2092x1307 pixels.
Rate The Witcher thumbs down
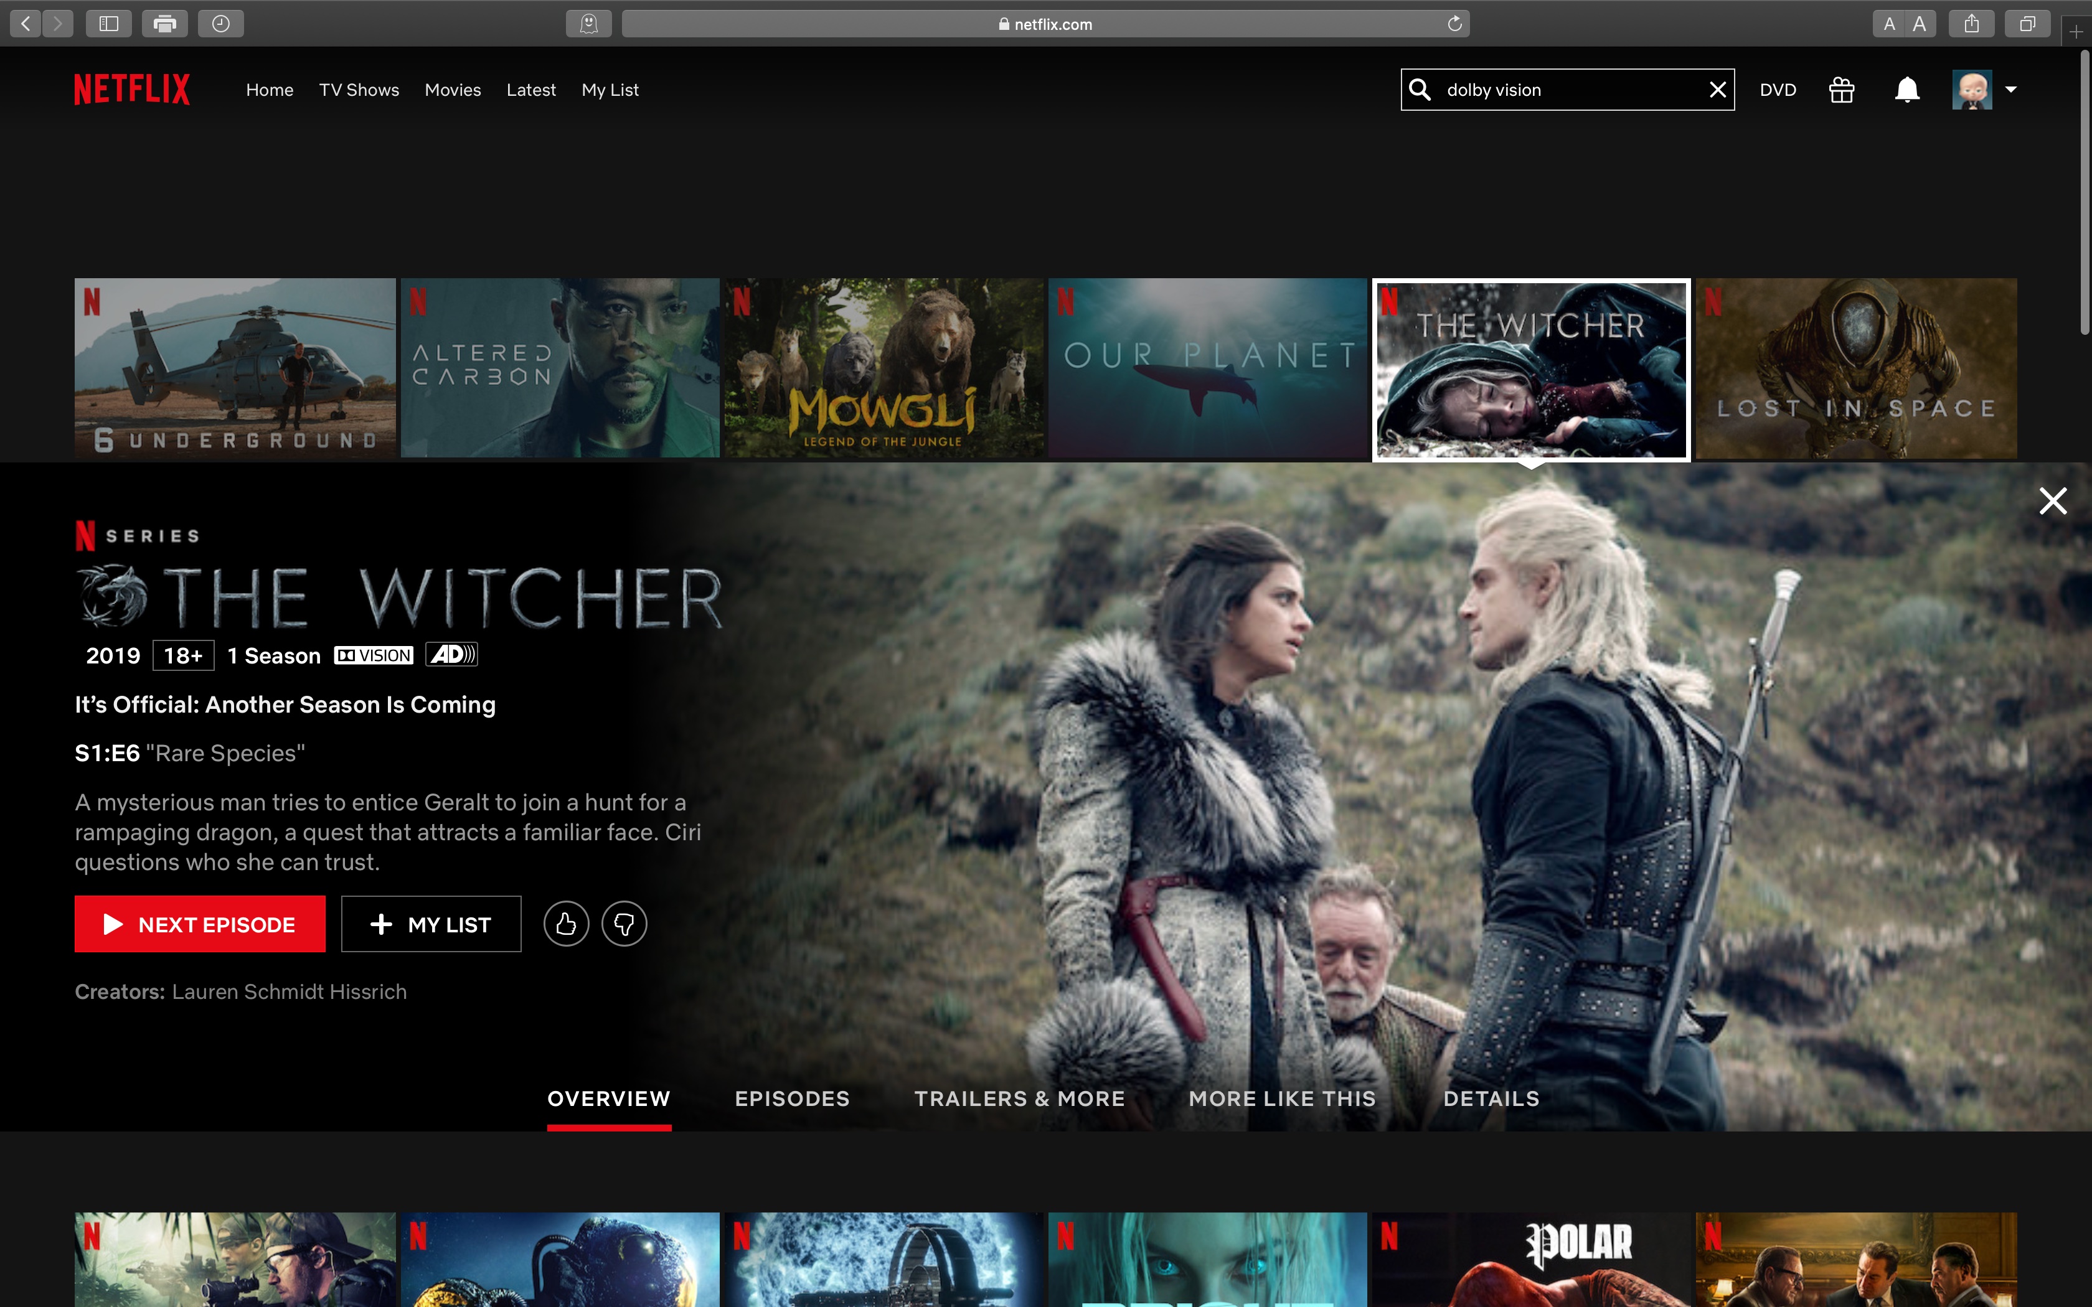[x=624, y=924]
